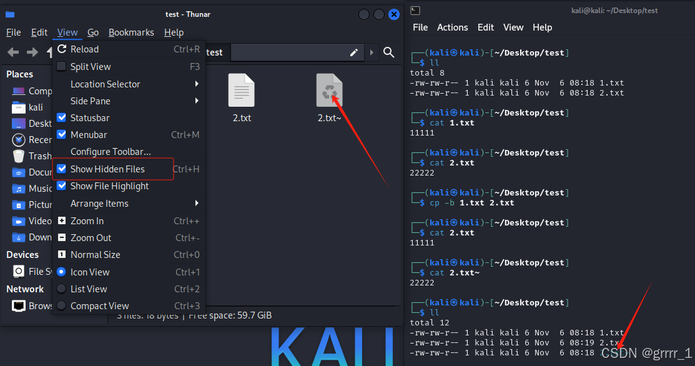Click the Zoom In plus icon
Image resolution: width=695 pixels, height=366 pixels.
(x=62, y=220)
